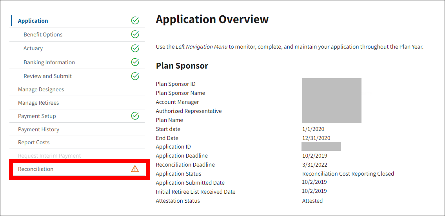Select Banking Information in the navigation

(49, 62)
